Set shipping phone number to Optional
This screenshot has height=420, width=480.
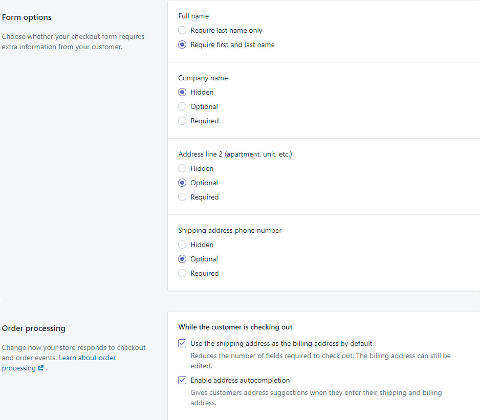[182, 259]
